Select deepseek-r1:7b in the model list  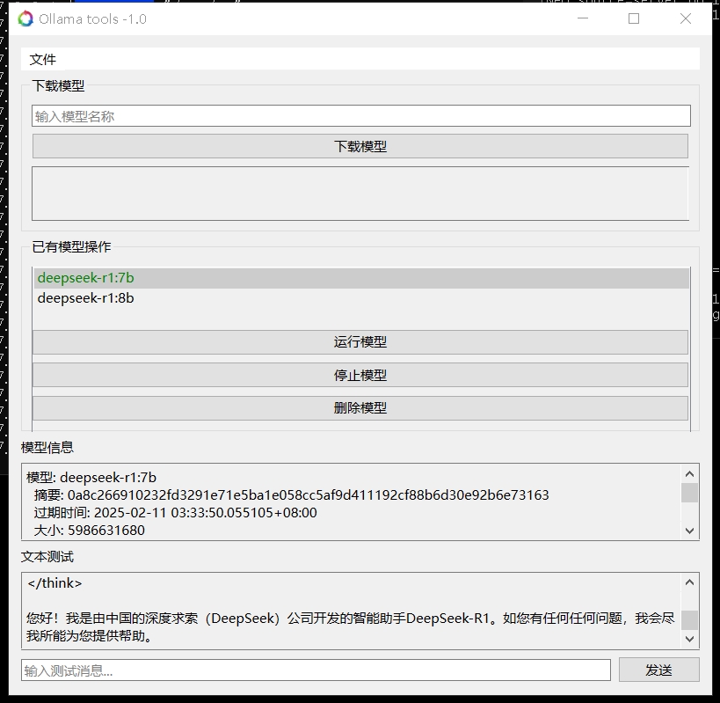[361, 278]
